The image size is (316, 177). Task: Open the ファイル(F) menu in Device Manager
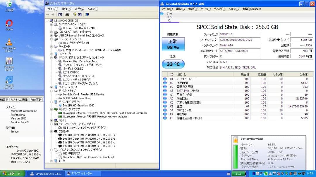coord(52,9)
